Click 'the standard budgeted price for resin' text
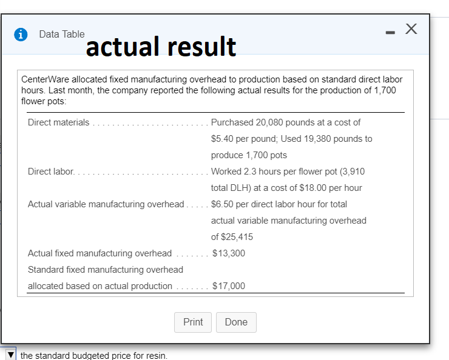 (x=93, y=355)
